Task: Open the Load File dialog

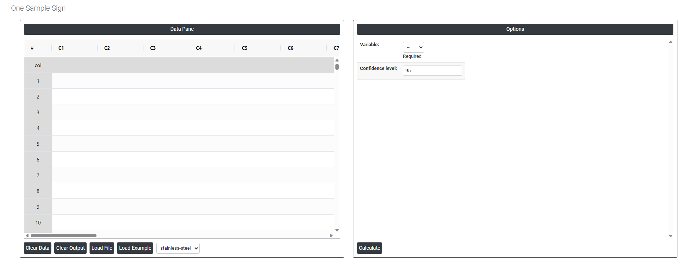Action: (x=102, y=248)
